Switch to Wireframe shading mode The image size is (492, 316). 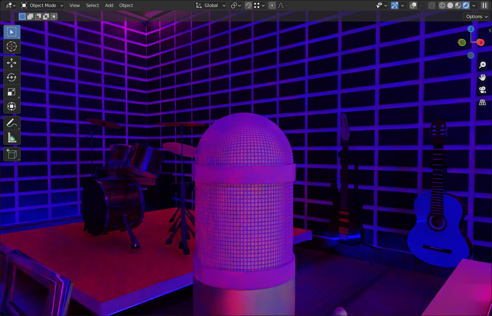442,5
